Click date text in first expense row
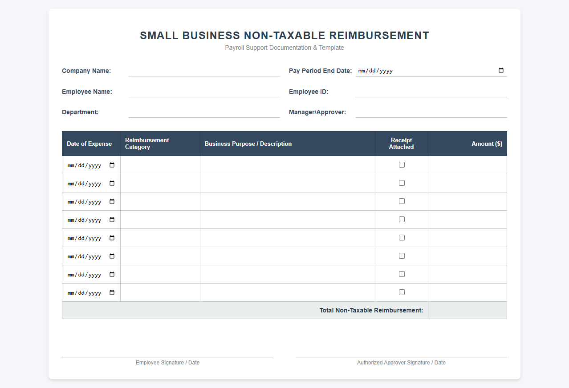Image resolution: width=569 pixels, height=388 pixels. (85, 165)
